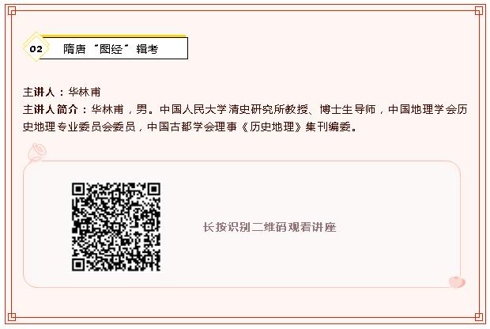Click the top-right corner frame ornament
The height and width of the screenshot is (329, 490).
point(478,11)
